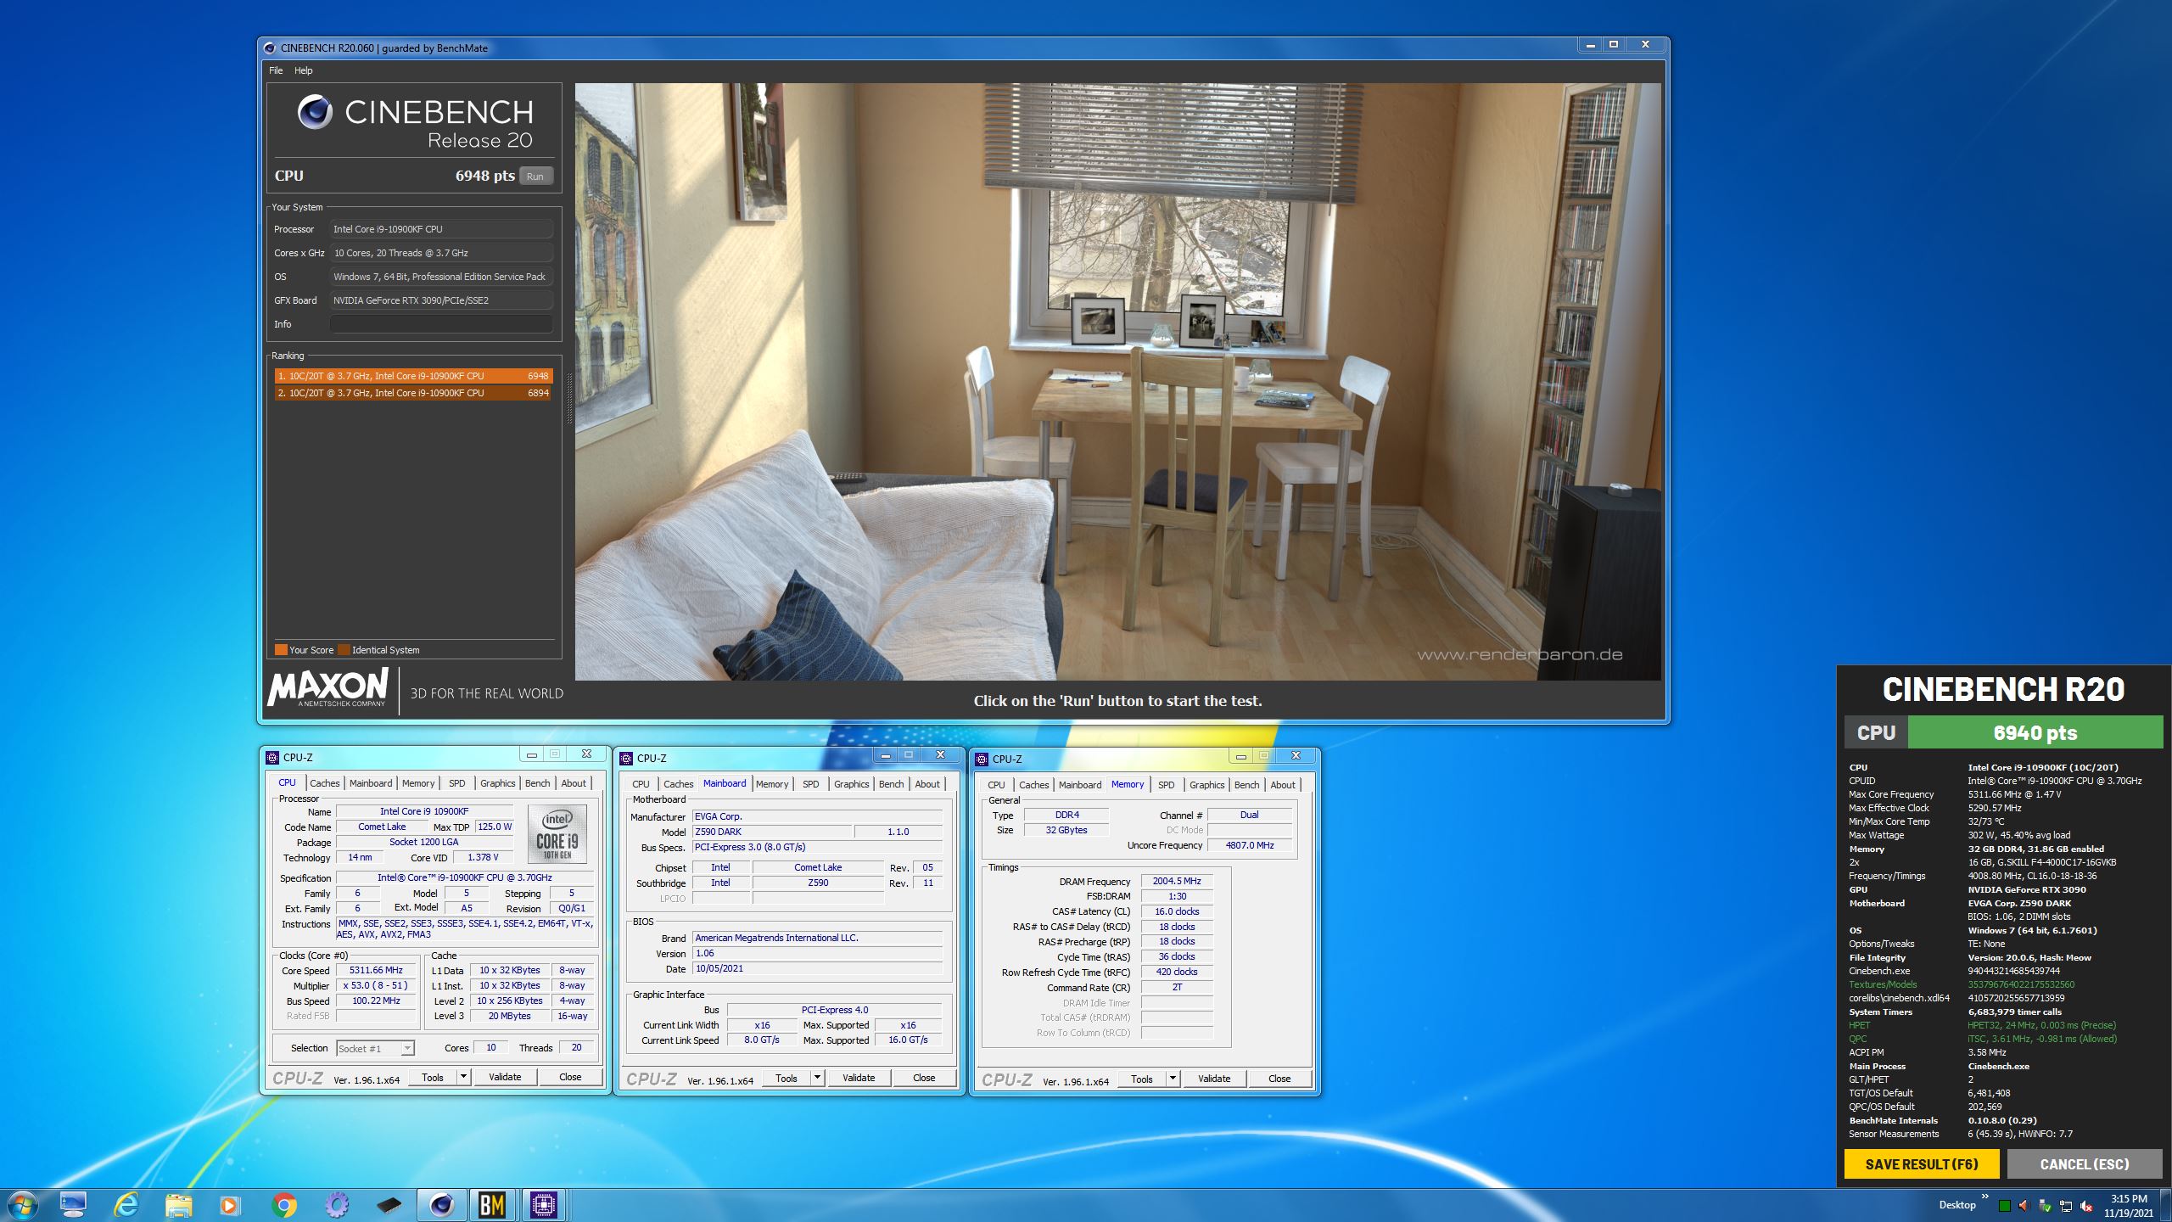The height and width of the screenshot is (1222, 2172).
Task: Click the Windows Start orb
Action: 21,1204
